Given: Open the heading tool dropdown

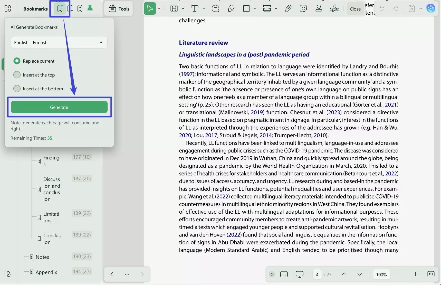Looking at the screenshot, I should click(183, 8).
